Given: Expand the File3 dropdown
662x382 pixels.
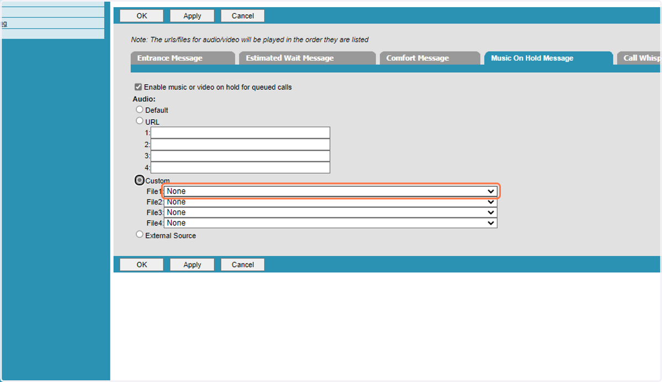Looking at the screenshot, I should tap(330, 212).
